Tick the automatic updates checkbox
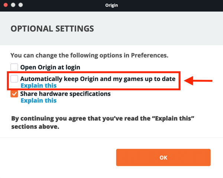Viewport: 223px width, 178px height. coord(14,78)
